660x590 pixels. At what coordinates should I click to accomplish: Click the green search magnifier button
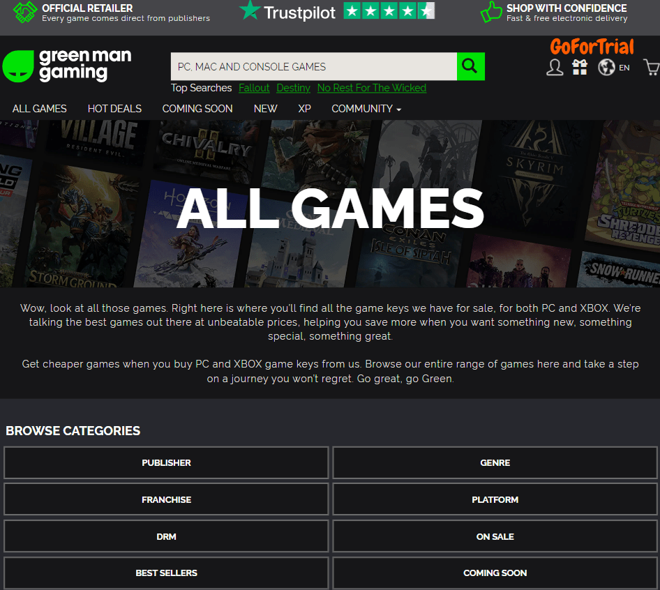tap(471, 66)
